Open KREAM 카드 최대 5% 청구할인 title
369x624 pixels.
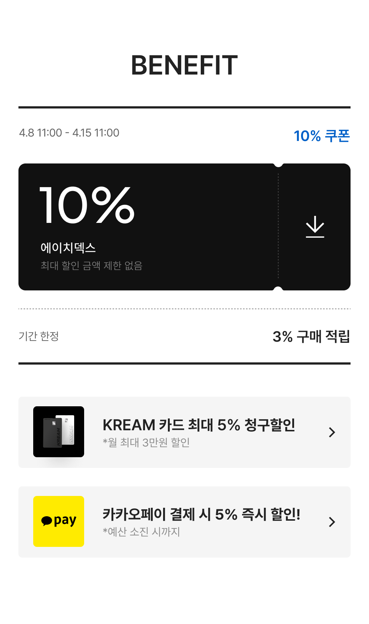pos(199,425)
